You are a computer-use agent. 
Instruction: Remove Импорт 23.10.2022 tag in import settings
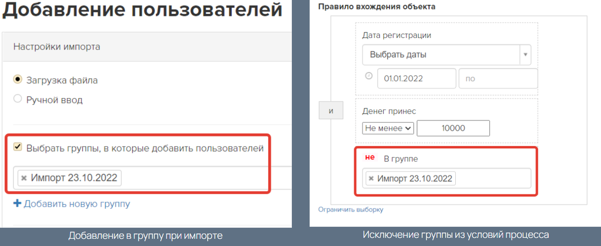(x=24, y=178)
